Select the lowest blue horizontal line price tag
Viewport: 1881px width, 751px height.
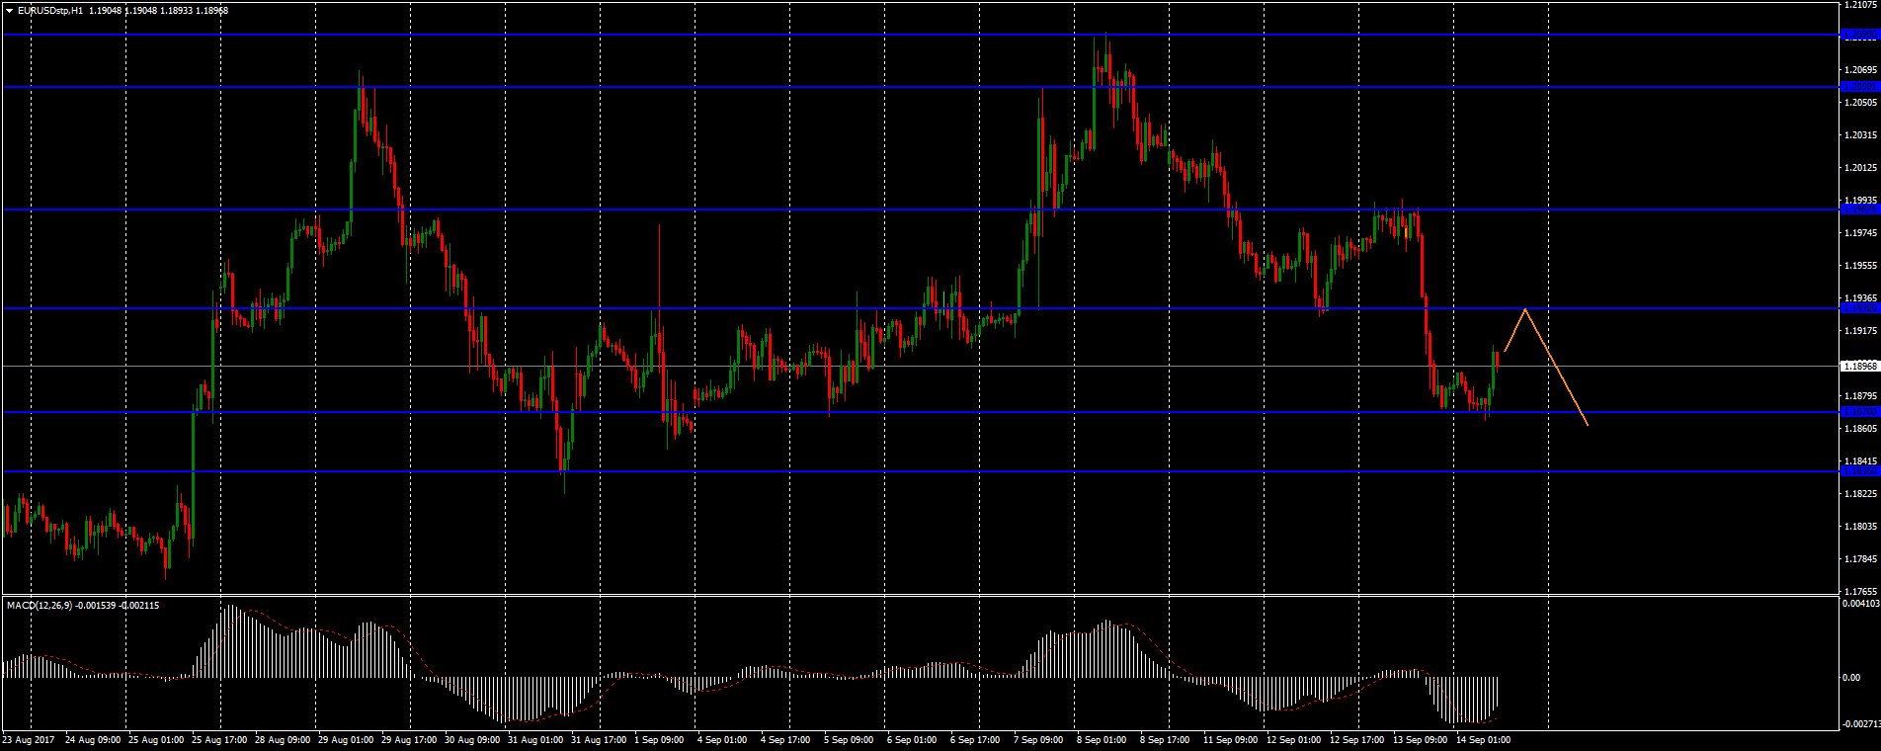pyautogui.click(x=1860, y=471)
